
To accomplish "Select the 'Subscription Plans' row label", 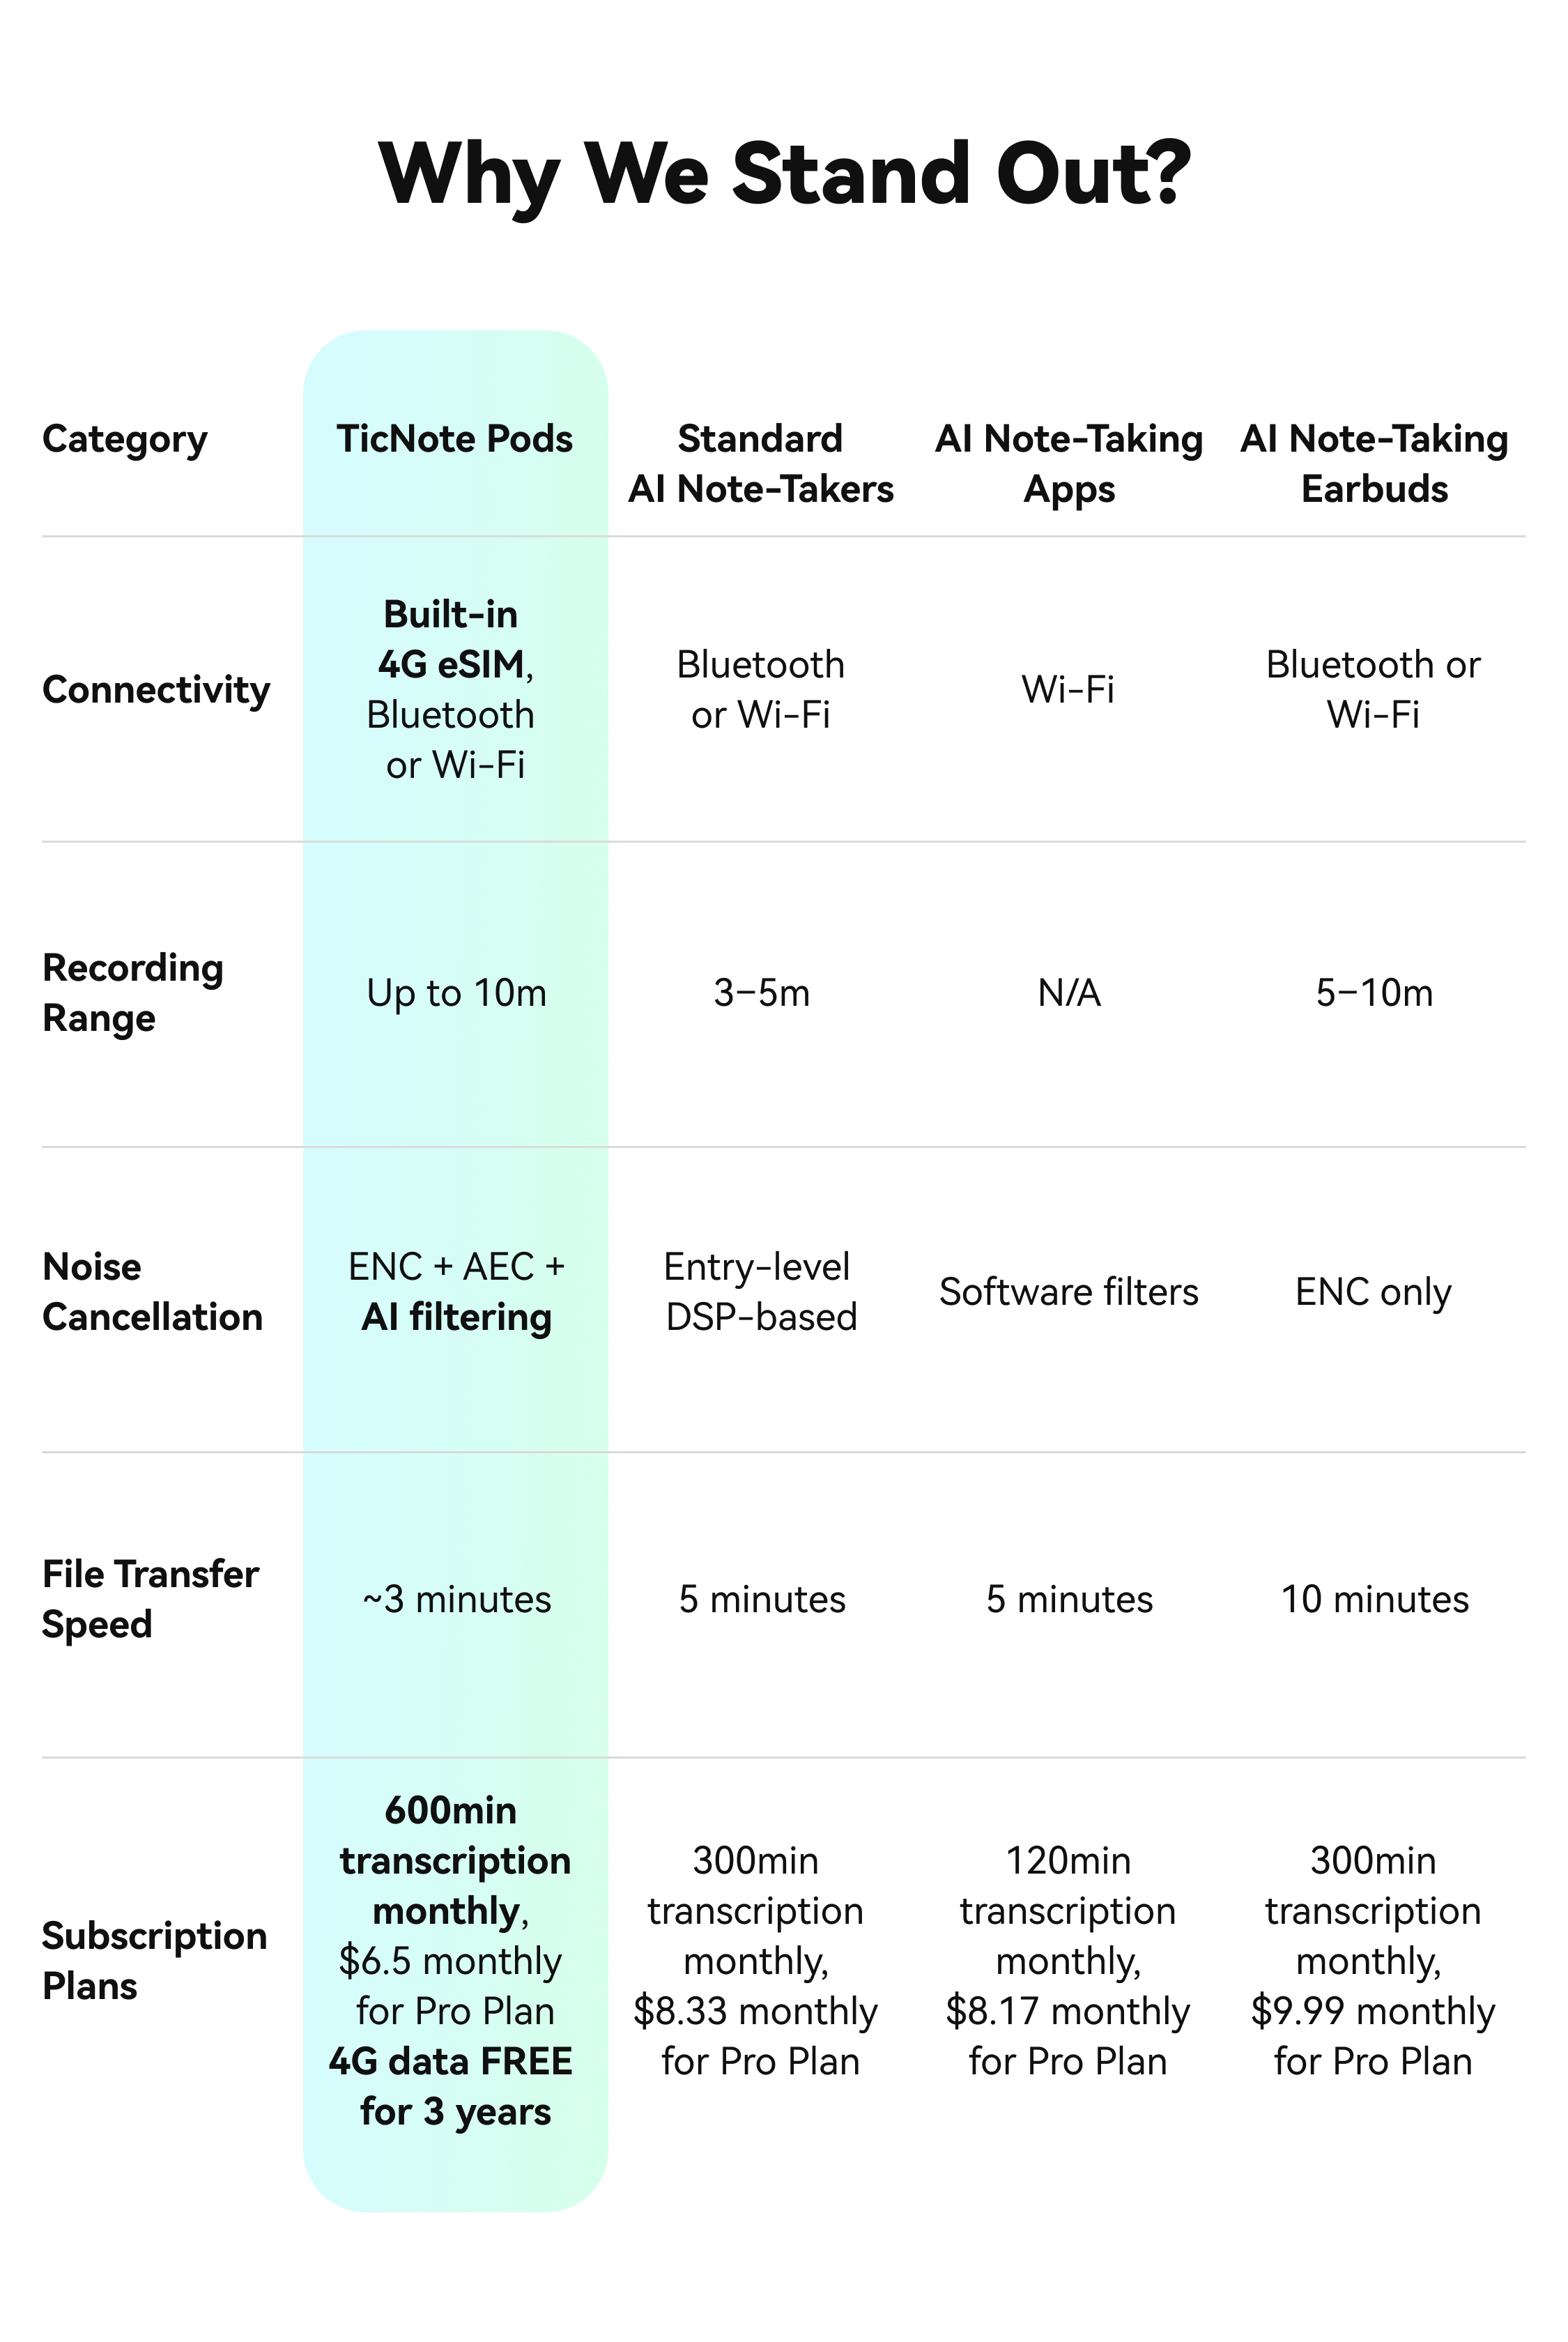I will pyautogui.click(x=154, y=1961).
